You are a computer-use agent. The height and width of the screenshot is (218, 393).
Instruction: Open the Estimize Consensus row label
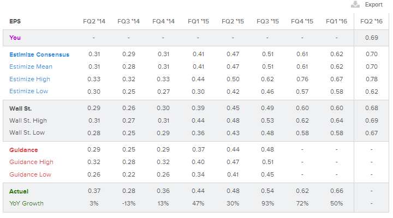(x=39, y=55)
